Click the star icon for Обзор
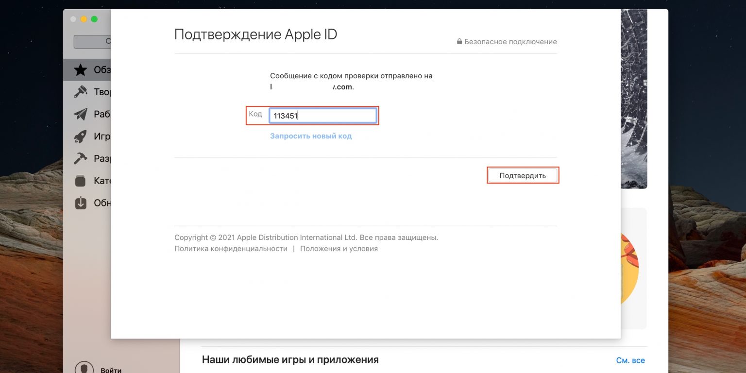 [81, 70]
